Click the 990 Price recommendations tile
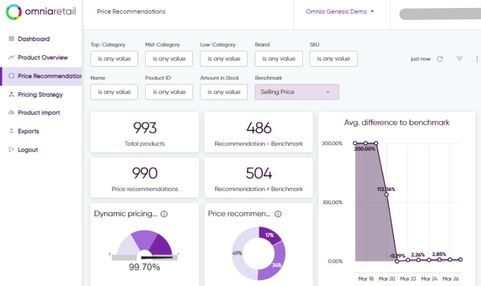The height and width of the screenshot is (286, 481). tap(144, 178)
